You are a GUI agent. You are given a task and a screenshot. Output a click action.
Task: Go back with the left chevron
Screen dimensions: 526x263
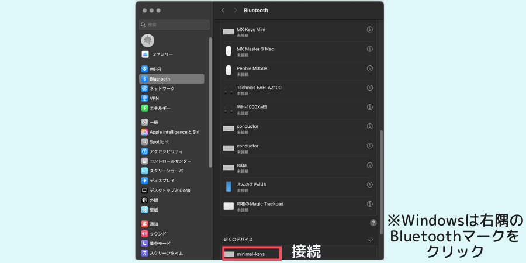point(223,11)
